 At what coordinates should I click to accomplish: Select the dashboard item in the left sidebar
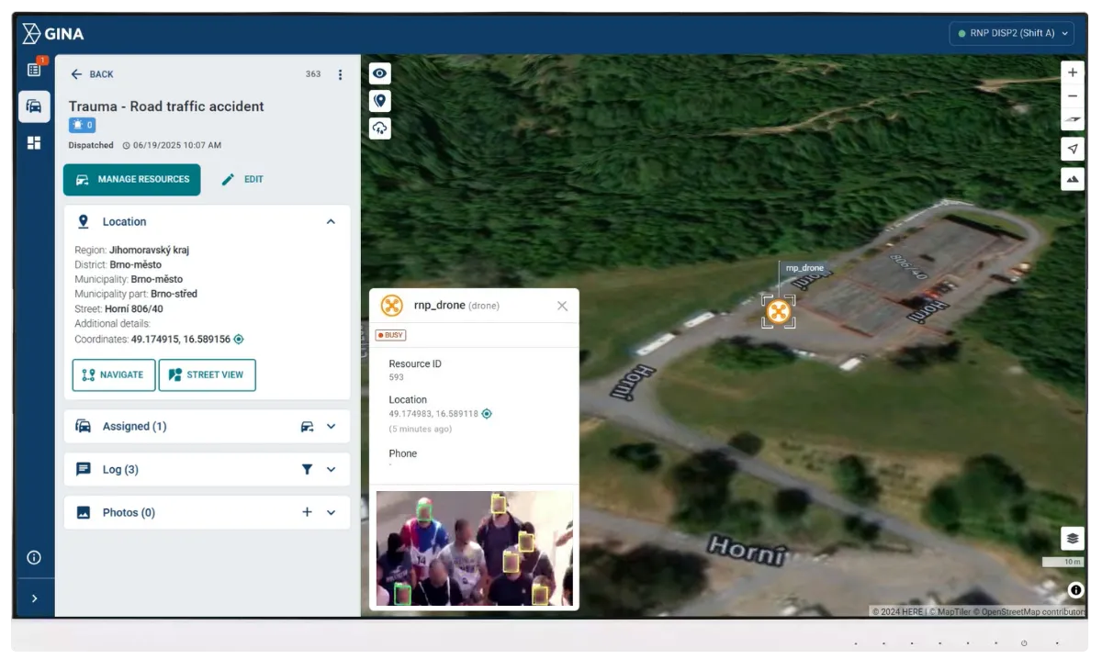[34, 142]
